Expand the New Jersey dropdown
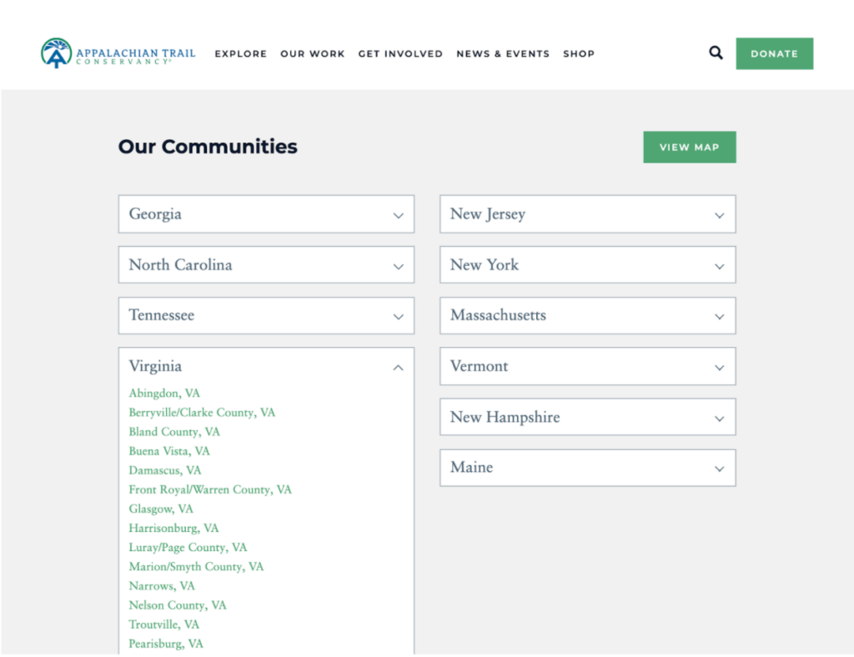This screenshot has height=657, width=854. click(x=587, y=214)
